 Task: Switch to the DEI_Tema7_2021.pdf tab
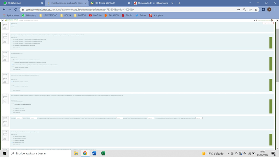pyautogui.click(x=105, y=3)
